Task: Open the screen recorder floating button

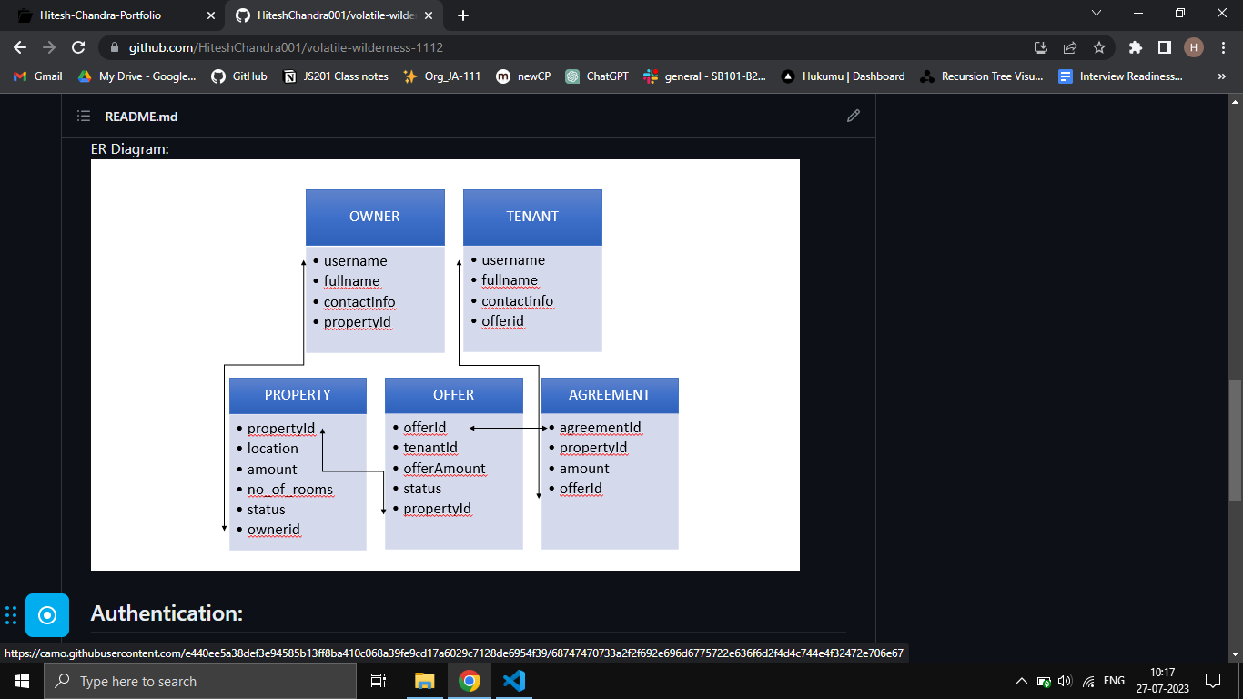Action: click(x=47, y=614)
